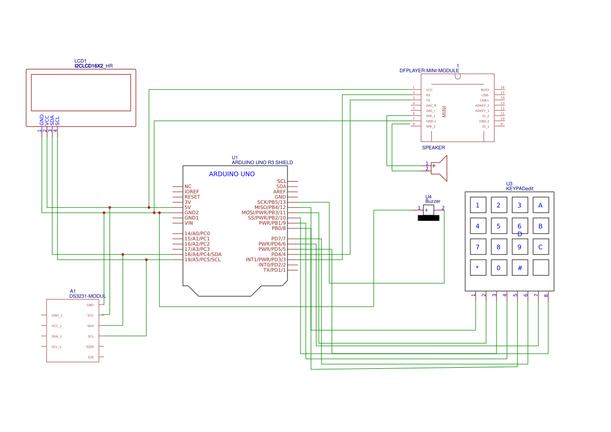
Task: Click keypad key 4
Action: tap(478, 226)
